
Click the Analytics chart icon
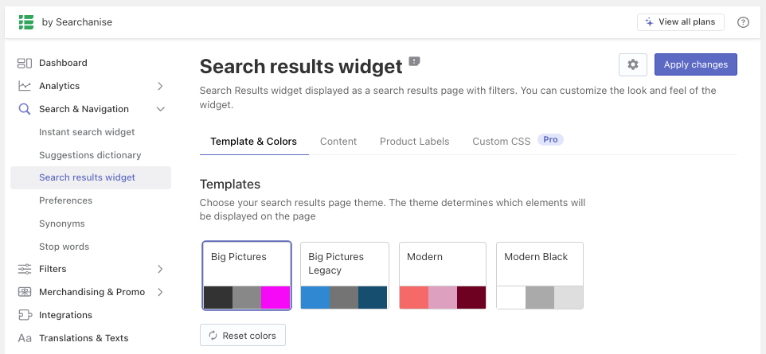click(x=25, y=86)
